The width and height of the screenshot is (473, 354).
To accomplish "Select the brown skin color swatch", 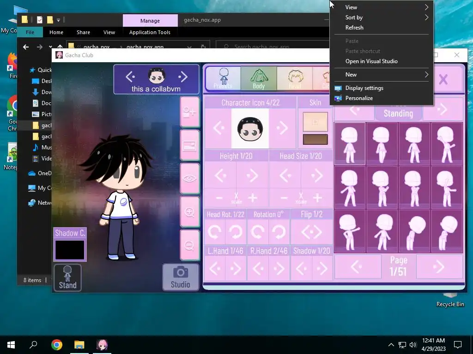I will point(315,139).
